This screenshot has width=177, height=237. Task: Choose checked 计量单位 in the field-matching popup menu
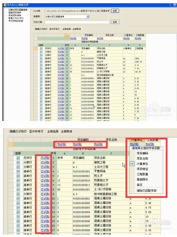[146, 164]
